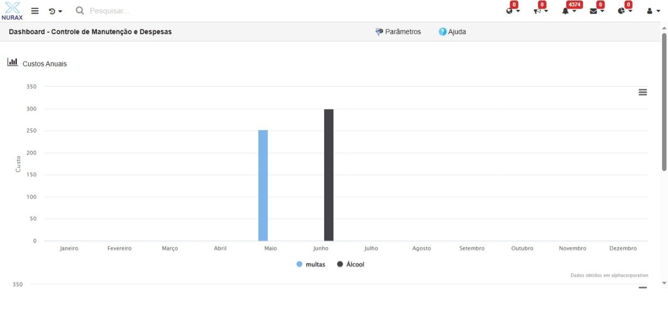
Task: Open the globe notifications icon
Action: point(512,11)
